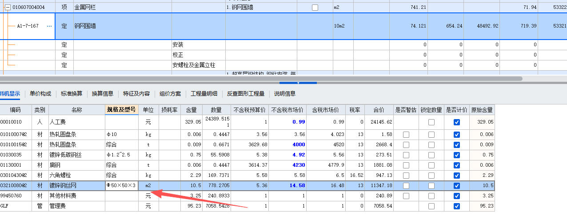Toggle 是否暂估 for 镀锌钢丝网 row
567x216 pixels.
tap(406, 185)
